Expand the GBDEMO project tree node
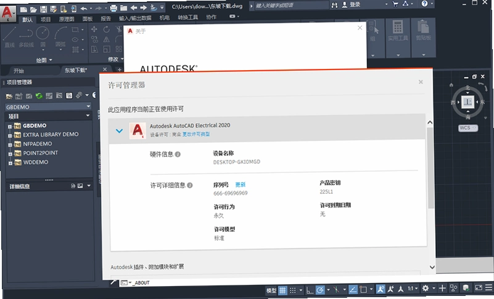The height and width of the screenshot is (299, 494). click(10, 126)
